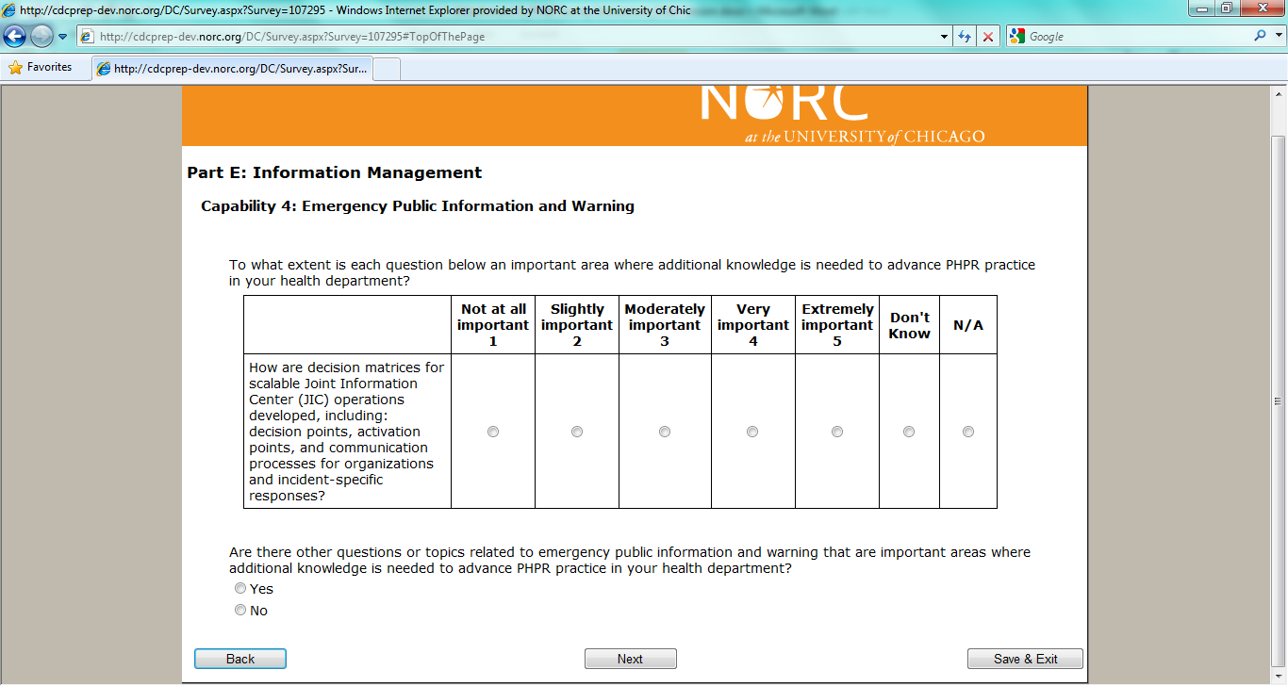Open the recent pages dropdown arrow
This screenshot has height=686, width=1288.
(x=63, y=37)
